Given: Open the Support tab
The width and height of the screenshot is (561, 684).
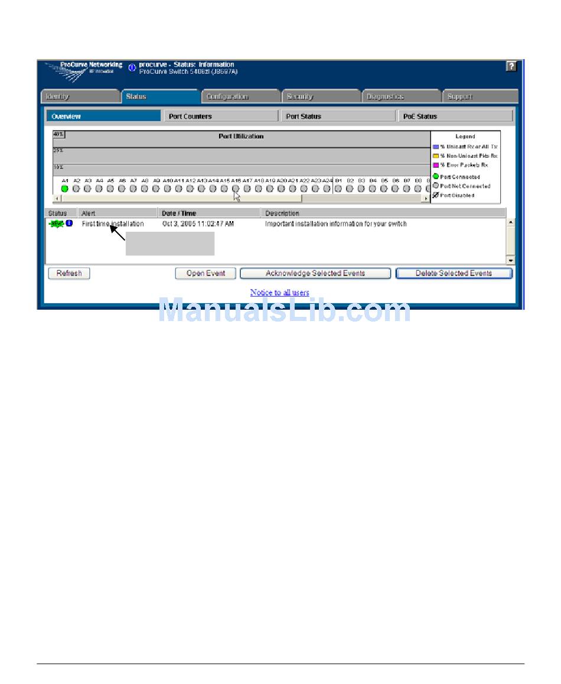Looking at the screenshot, I should tap(481, 96).
